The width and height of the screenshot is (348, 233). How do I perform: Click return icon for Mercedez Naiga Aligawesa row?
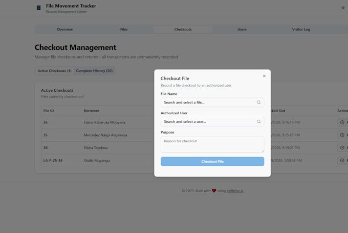(x=342, y=135)
